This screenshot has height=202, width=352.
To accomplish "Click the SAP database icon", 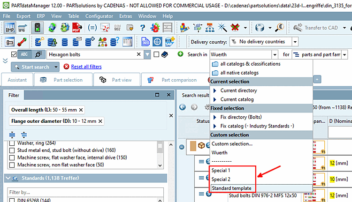I will point(169,42).
